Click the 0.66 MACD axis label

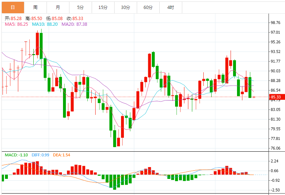(275, 171)
